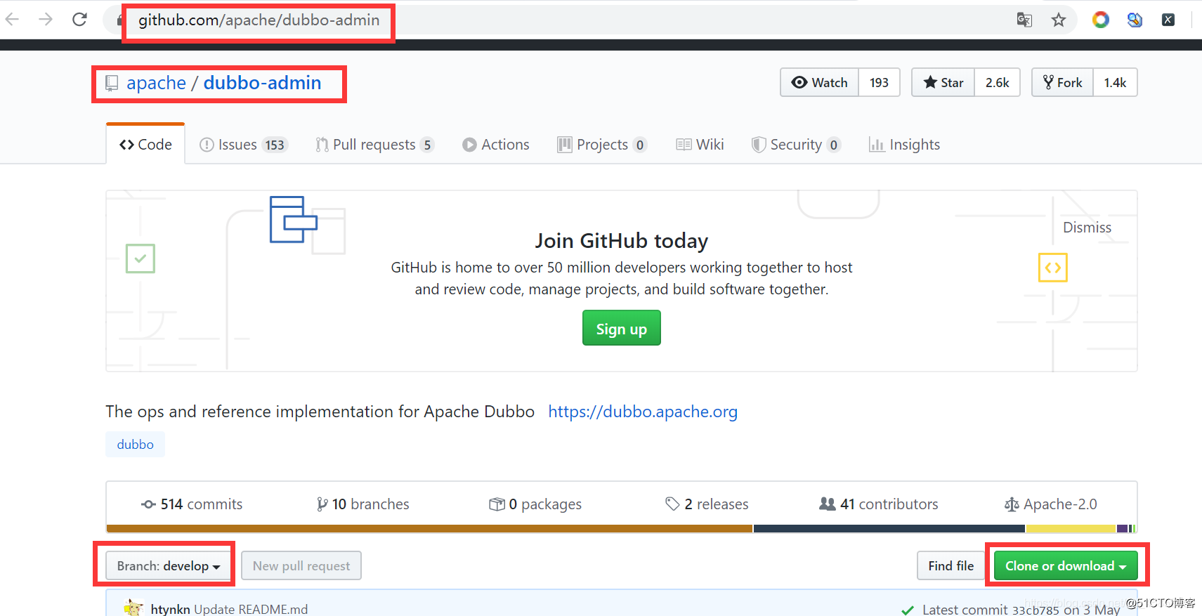Image resolution: width=1202 pixels, height=616 pixels.
Task: Dismiss the Join GitHub banner
Action: click(x=1087, y=228)
